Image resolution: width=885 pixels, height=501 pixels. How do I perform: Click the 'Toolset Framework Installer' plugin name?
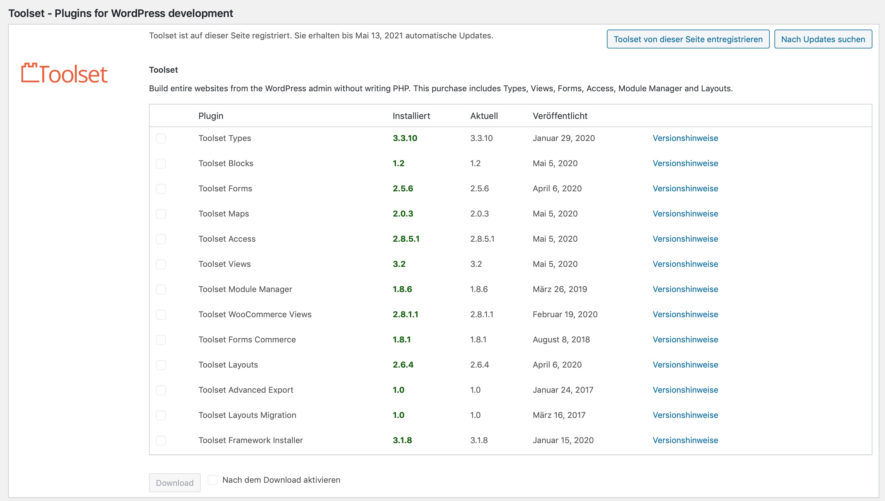point(251,440)
